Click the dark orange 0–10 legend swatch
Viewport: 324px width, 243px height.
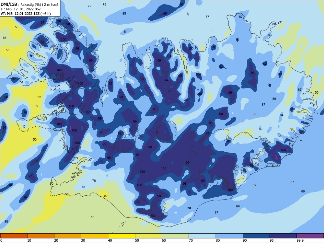coord(14,236)
